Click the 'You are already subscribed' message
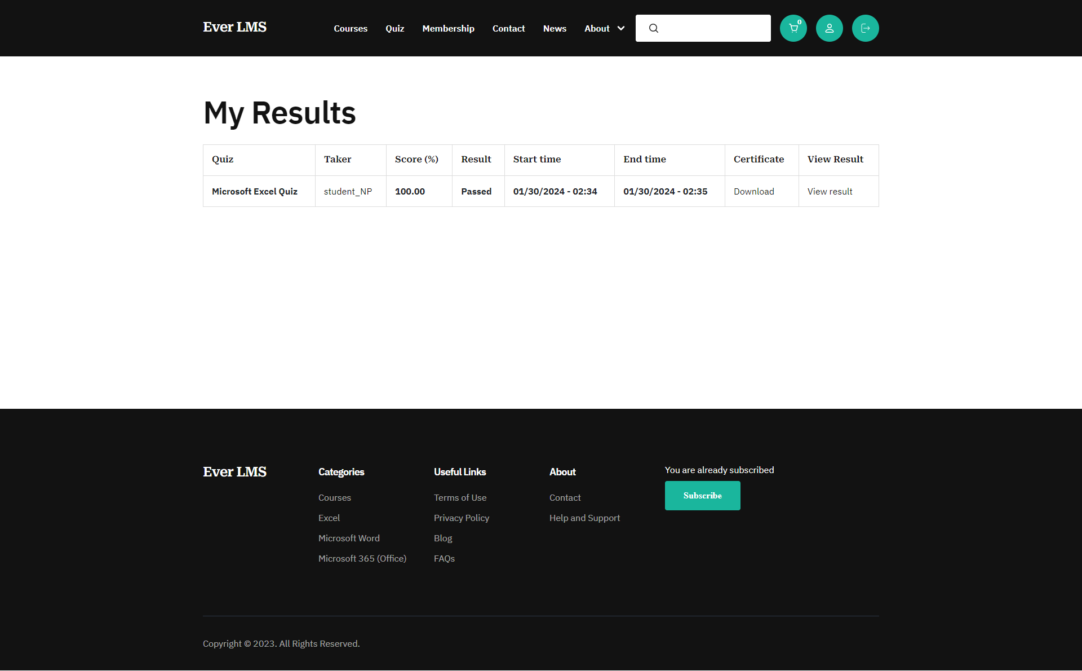 [x=719, y=470]
